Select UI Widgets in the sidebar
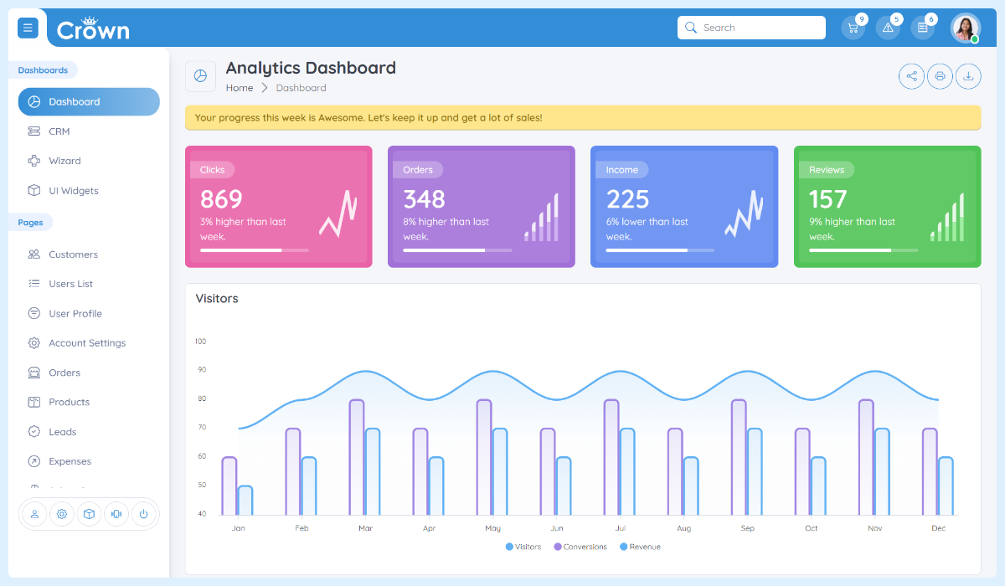This screenshot has width=1005, height=586. [x=75, y=190]
